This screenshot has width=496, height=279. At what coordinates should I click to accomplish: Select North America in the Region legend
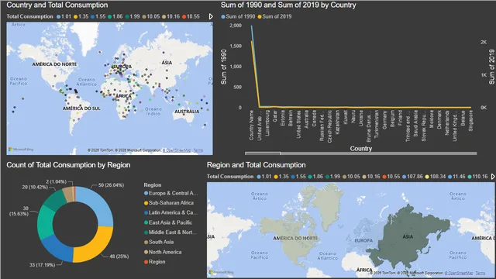click(x=163, y=252)
